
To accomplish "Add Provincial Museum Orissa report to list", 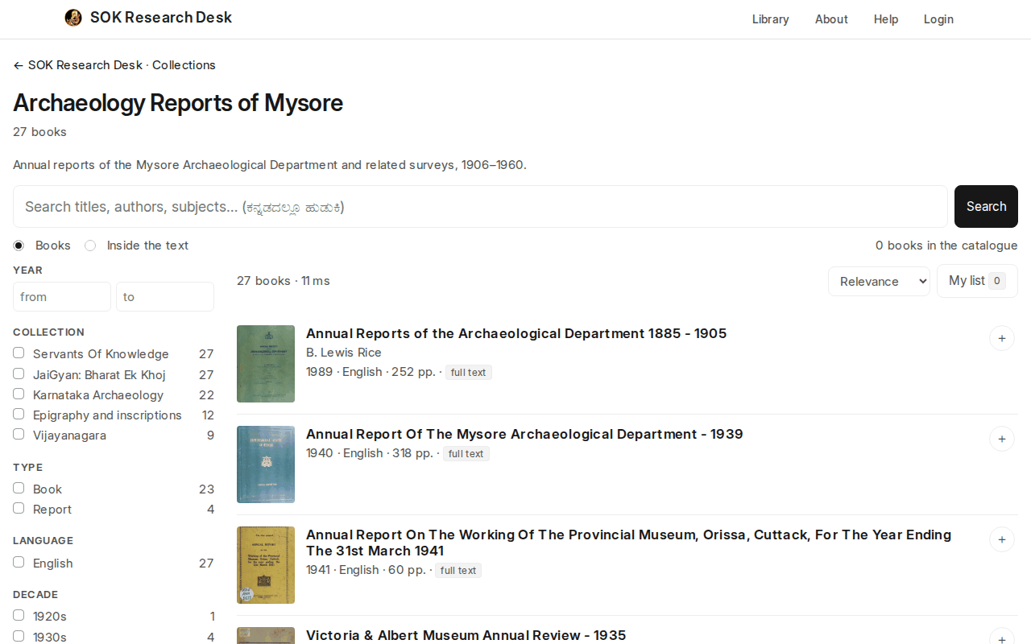I will (x=1002, y=539).
